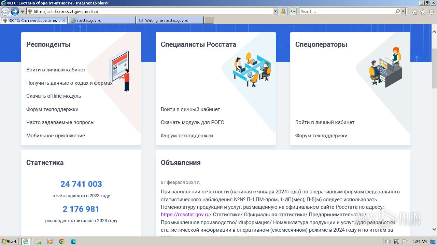This screenshot has height=246, width=437.
Task: Open Форум техподдержки under Респонденты
Action: pos(52,109)
